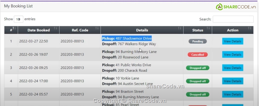The width and height of the screenshot is (259, 106).
Task: Click row number 5 cell
Action: (x=11, y=94)
